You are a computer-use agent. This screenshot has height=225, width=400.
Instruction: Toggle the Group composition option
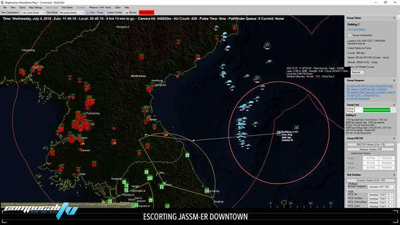350,35
